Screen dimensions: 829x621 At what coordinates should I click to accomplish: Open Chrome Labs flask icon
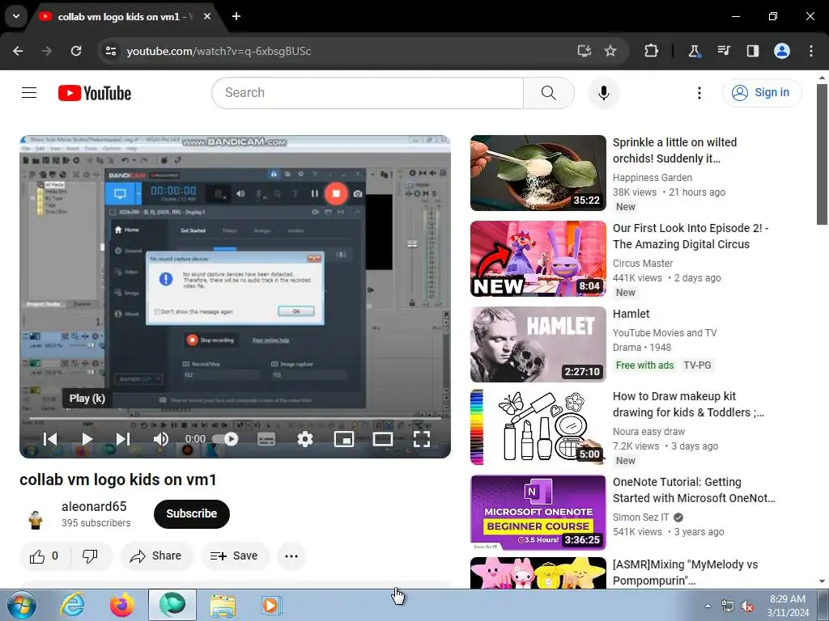coord(694,51)
